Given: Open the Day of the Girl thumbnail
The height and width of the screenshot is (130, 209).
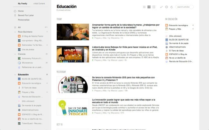Looking at the screenshot, I should click(x=73, y=107).
